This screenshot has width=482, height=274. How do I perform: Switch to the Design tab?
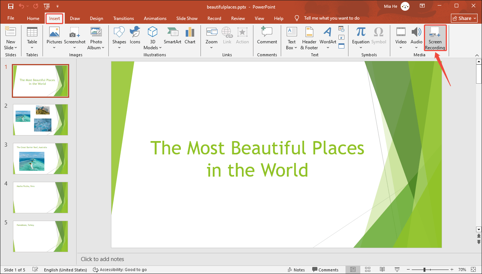pyautogui.click(x=96, y=18)
